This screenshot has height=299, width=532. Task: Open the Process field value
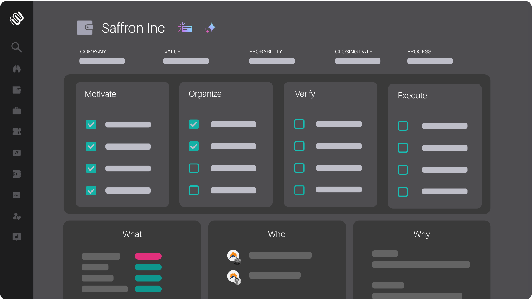(430, 61)
